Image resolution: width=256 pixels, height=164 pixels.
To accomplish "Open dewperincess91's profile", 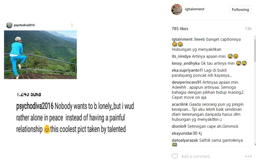I will [x=187, y=82].
